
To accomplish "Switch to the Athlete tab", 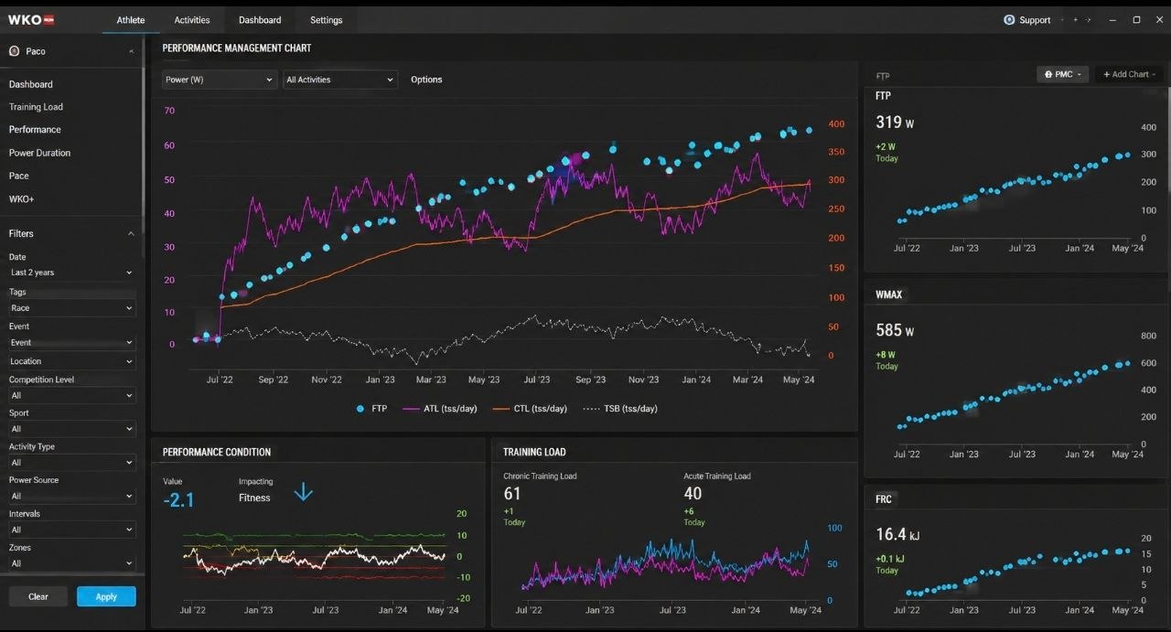I will click(131, 20).
